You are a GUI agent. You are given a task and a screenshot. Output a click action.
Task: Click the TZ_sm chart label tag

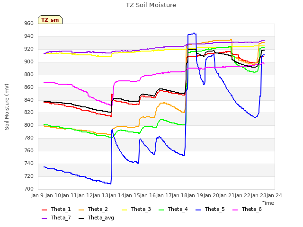pos(50,20)
